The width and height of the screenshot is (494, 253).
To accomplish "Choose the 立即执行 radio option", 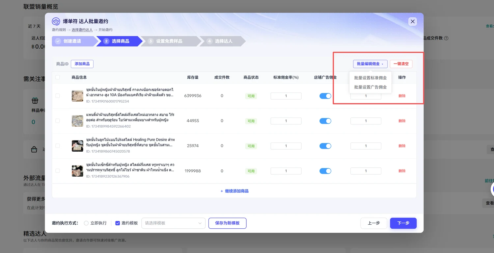I will click(x=86, y=223).
